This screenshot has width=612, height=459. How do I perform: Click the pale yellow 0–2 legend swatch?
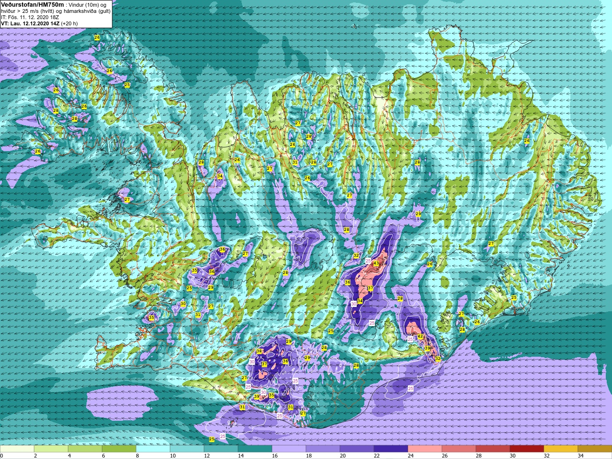[x=17, y=449]
